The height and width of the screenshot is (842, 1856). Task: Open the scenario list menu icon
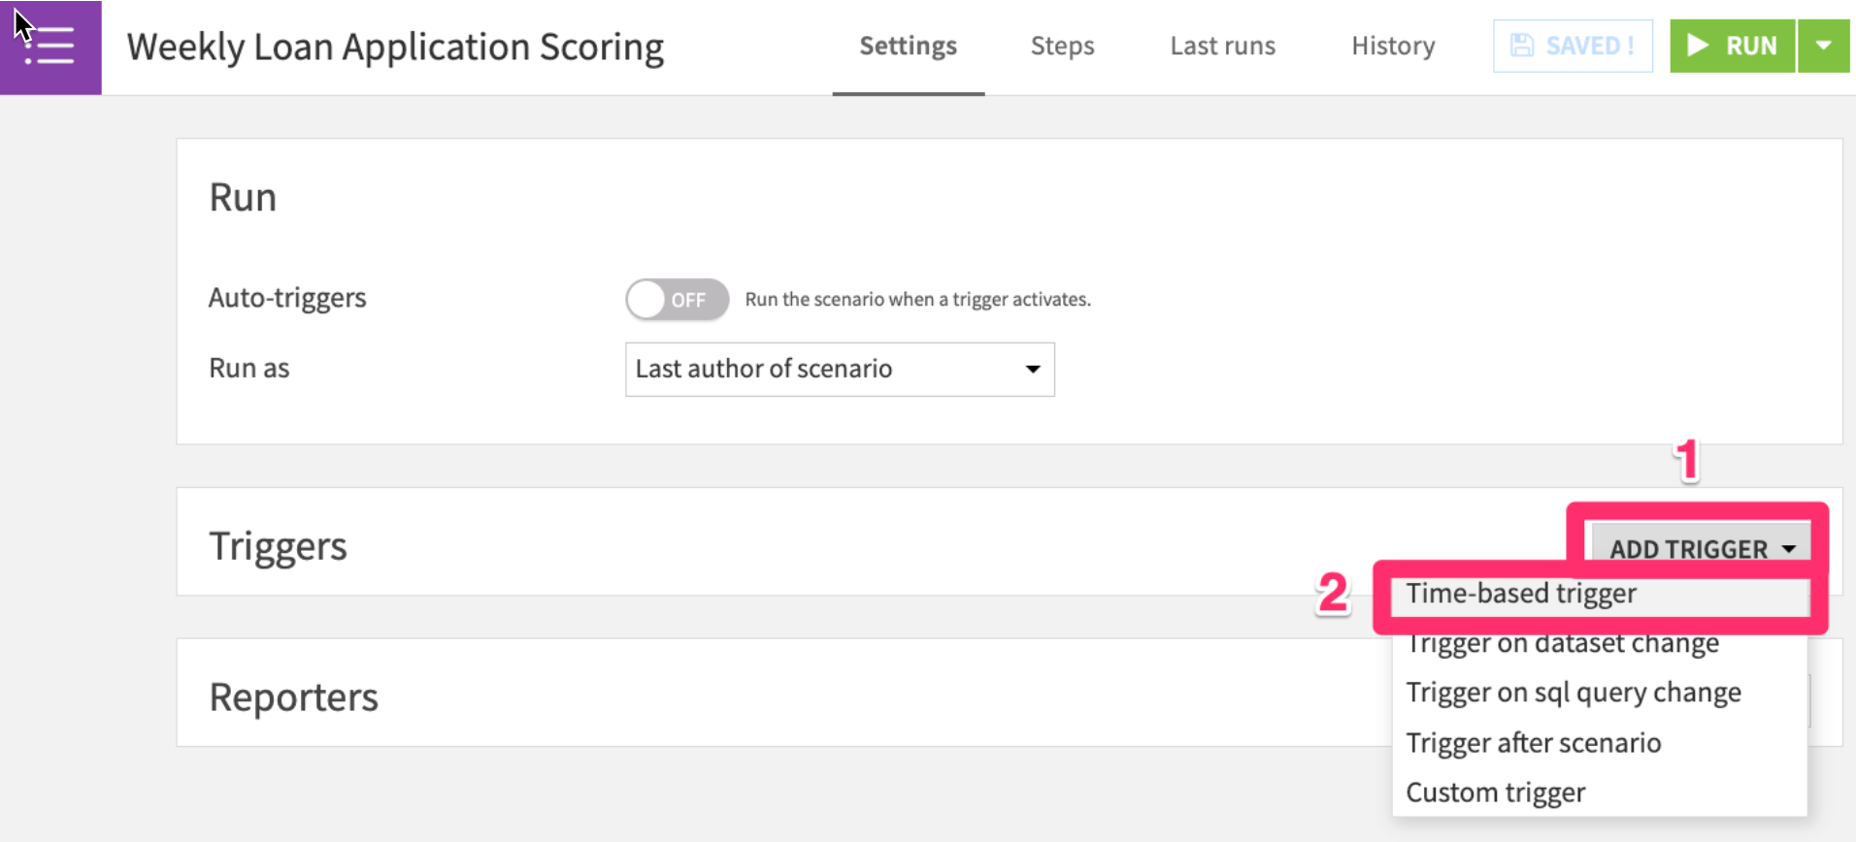point(50,47)
